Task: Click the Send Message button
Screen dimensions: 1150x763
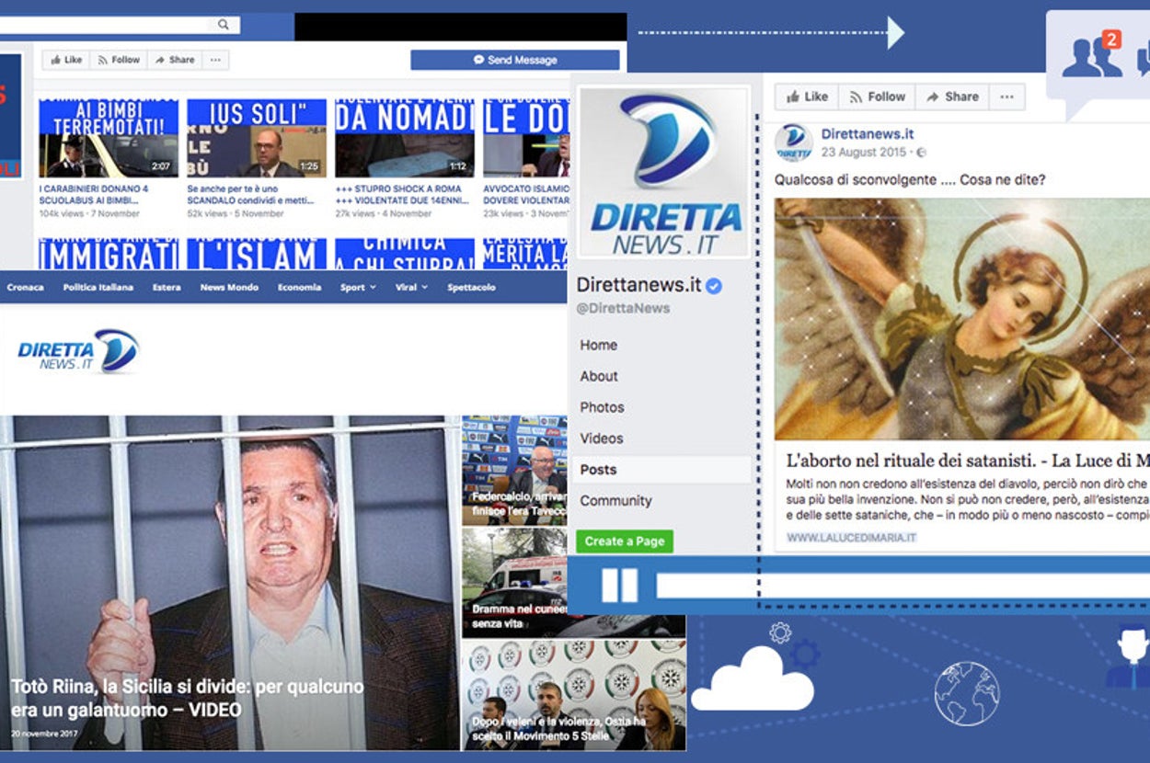Action: pos(514,60)
